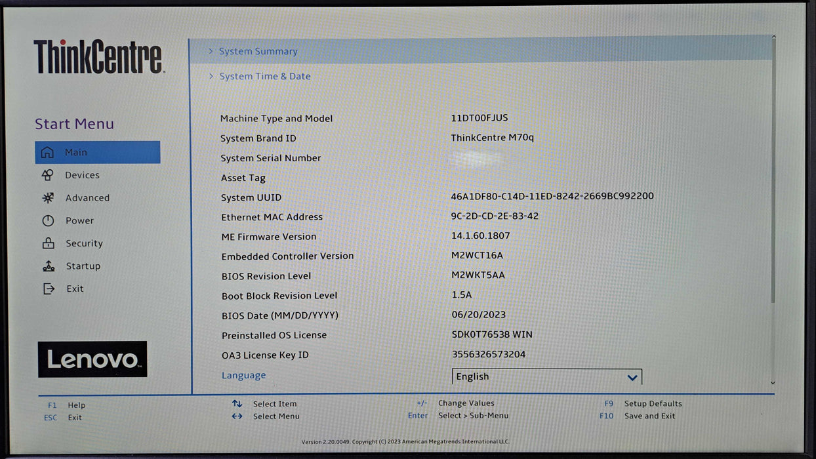Click the Machine Type and Model label
Viewport: 816px width, 459px height.
[x=276, y=119]
